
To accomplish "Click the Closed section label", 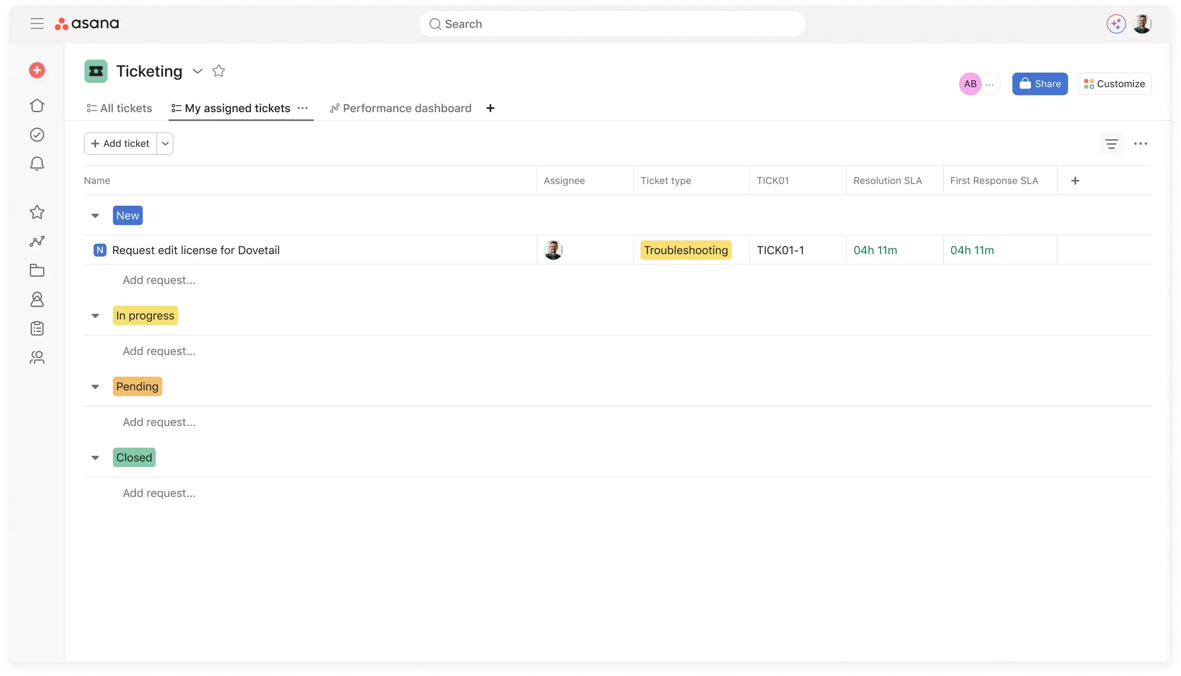I will coord(134,458).
